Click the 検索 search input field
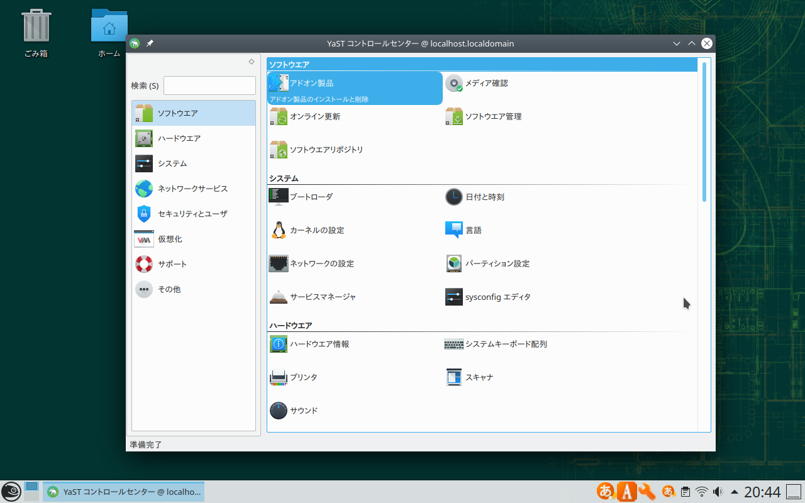The width and height of the screenshot is (805, 503). [209, 86]
